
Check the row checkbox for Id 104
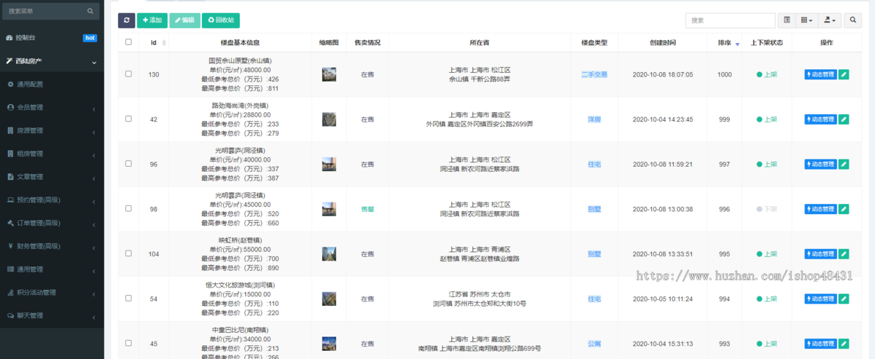(x=128, y=253)
